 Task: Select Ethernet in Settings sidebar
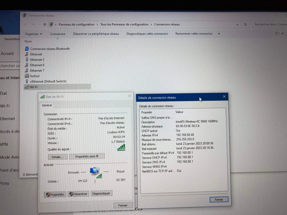(x=7, y=119)
